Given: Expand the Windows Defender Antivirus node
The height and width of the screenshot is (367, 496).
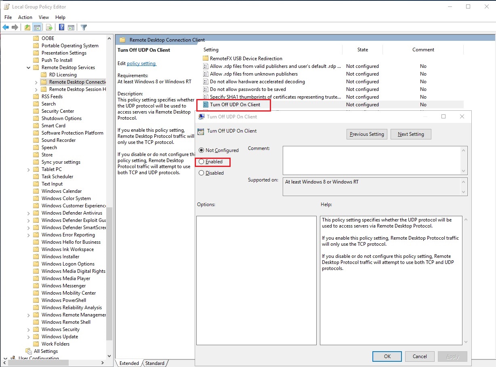Looking at the screenshot, I should pyautogui.click(x=28, y=213).
